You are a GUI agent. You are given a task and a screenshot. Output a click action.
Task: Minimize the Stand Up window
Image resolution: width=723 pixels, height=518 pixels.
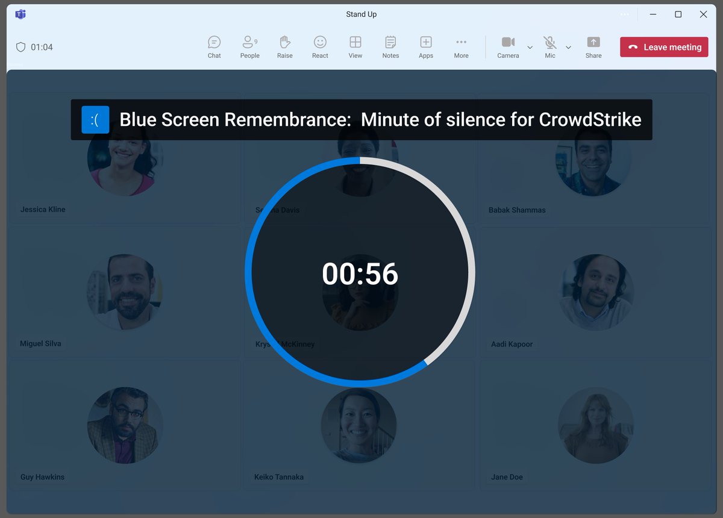(654, 14)
